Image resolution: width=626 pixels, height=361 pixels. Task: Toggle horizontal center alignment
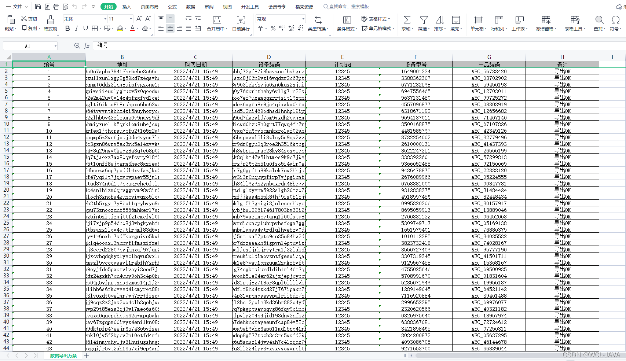coord(170,28)
